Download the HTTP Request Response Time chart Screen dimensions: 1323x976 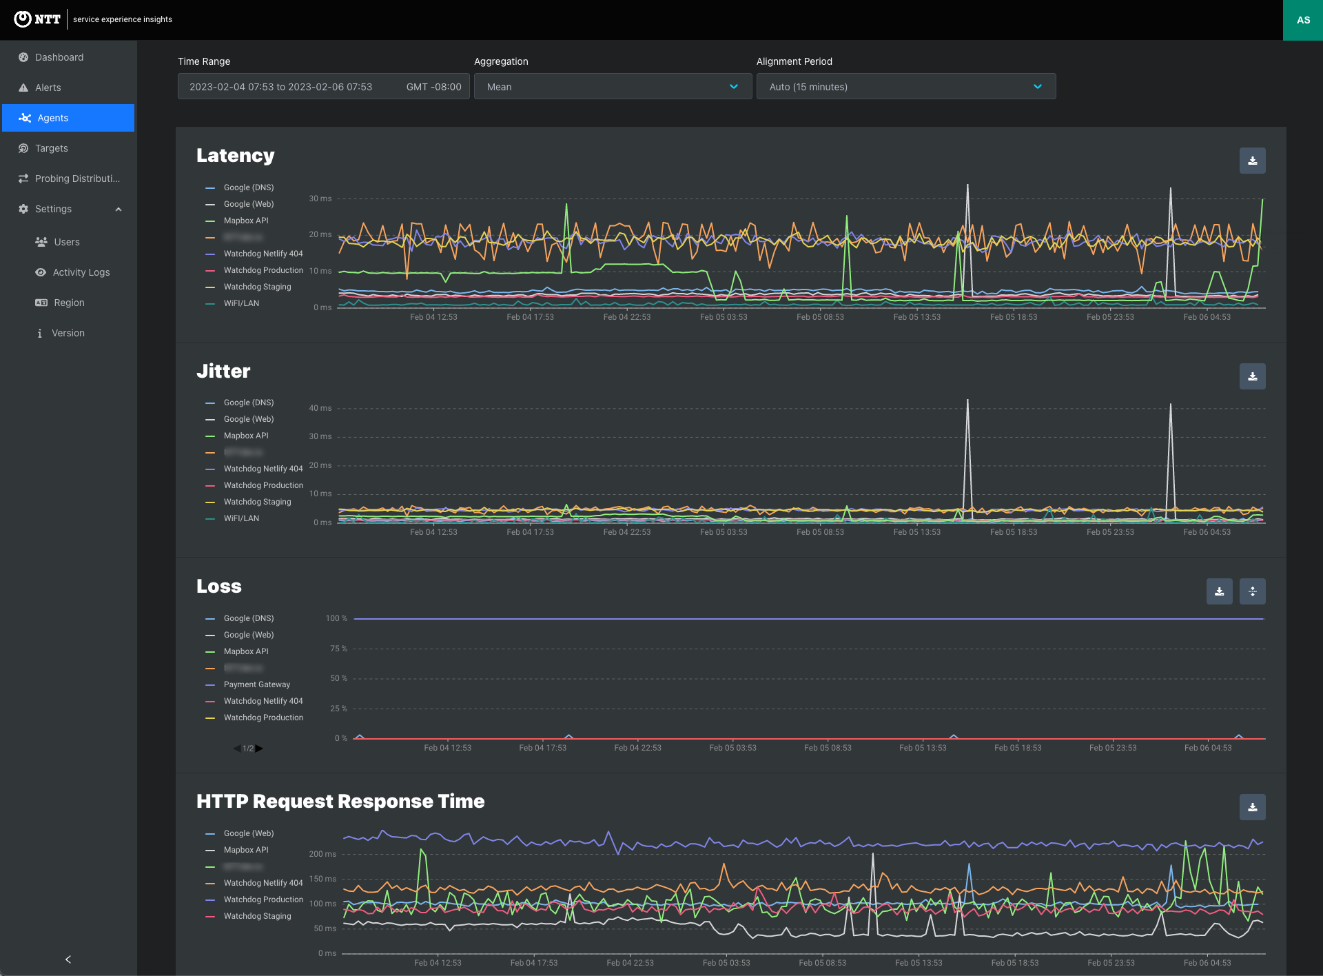coord(1253,807)
